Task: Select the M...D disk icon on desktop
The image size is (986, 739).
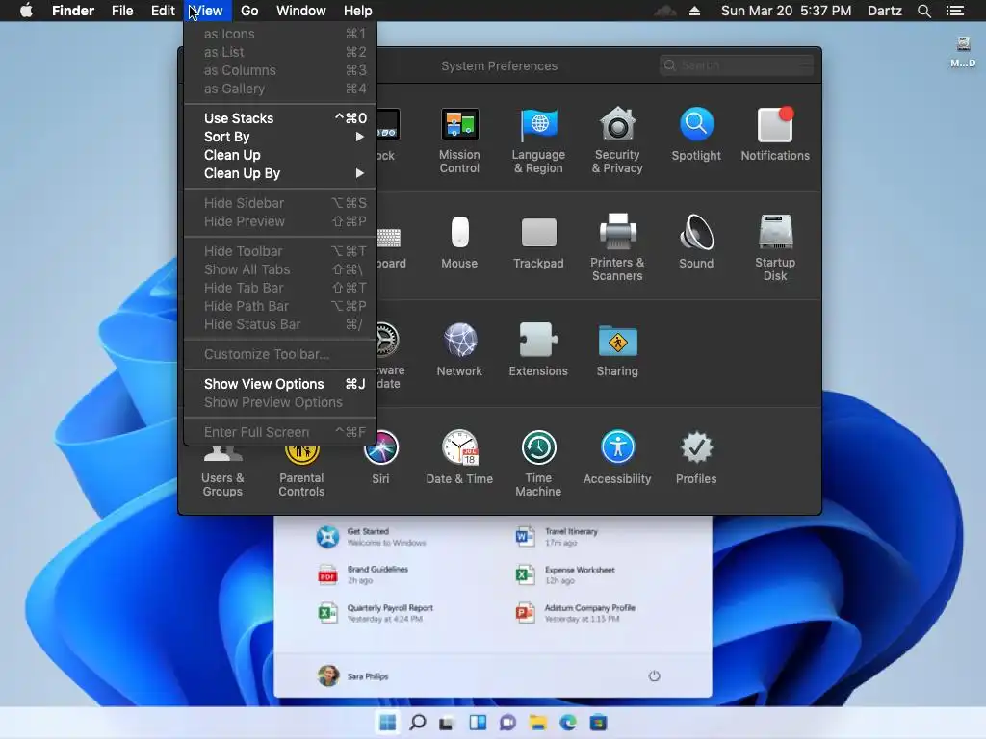Action: [963, 52]
